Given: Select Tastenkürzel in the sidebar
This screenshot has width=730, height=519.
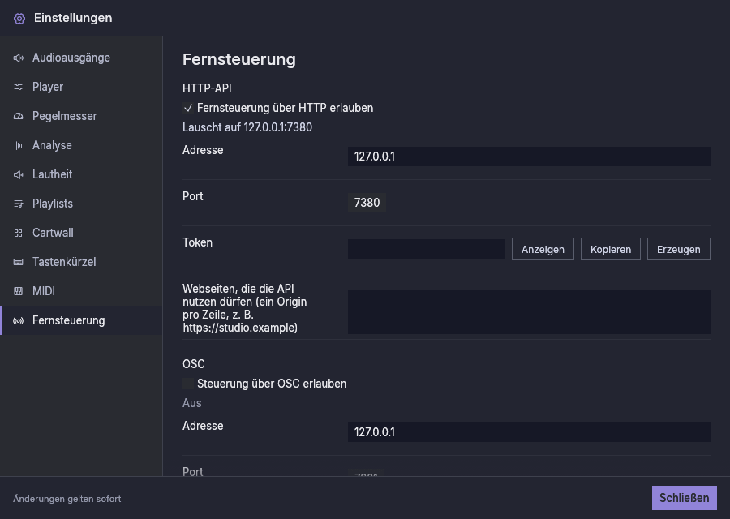Looking at the screenshot, I should (x=81, y=262).
